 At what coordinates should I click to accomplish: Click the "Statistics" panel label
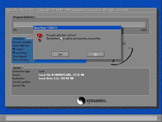[18, 39]
